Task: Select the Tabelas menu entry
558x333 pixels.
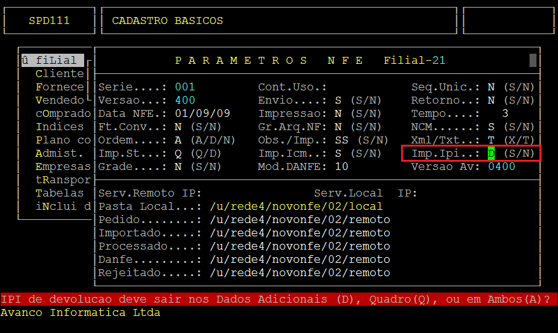Action: [59, 193]
